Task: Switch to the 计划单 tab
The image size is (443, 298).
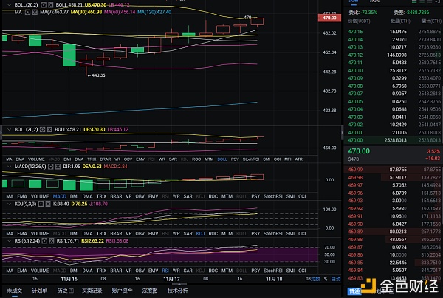Action: coord(40,291)
